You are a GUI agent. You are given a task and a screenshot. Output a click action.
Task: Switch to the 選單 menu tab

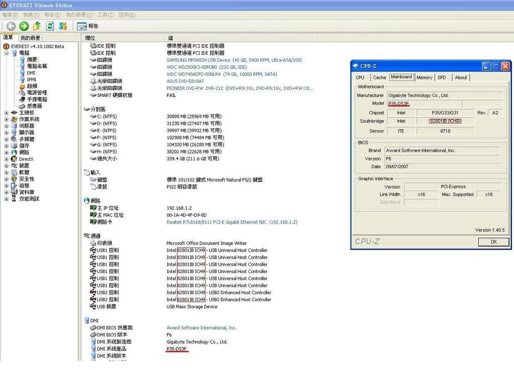pyautogui.click(x=9, y=37)
